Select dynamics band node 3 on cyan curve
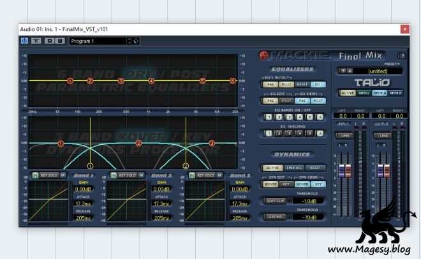421x259 pixels. (x=212, y=144)
